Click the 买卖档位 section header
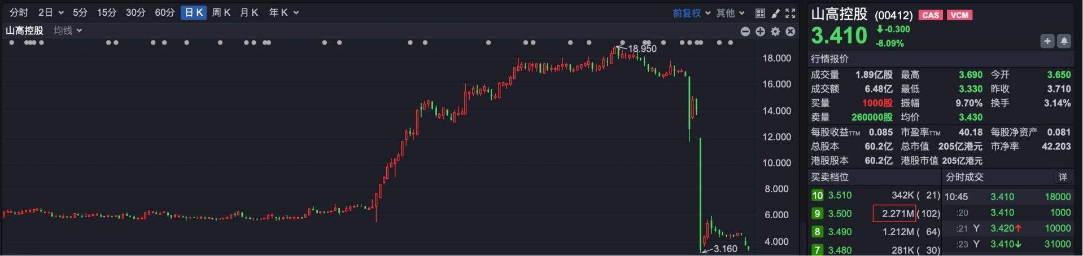 829,177
